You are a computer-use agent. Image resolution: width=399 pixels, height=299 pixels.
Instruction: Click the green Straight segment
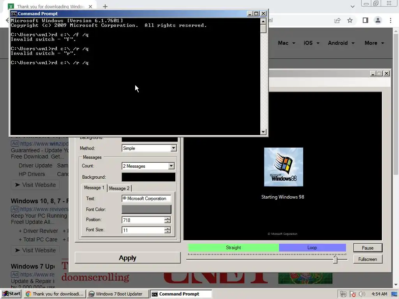pyautogui.click(x=233, y=247)
